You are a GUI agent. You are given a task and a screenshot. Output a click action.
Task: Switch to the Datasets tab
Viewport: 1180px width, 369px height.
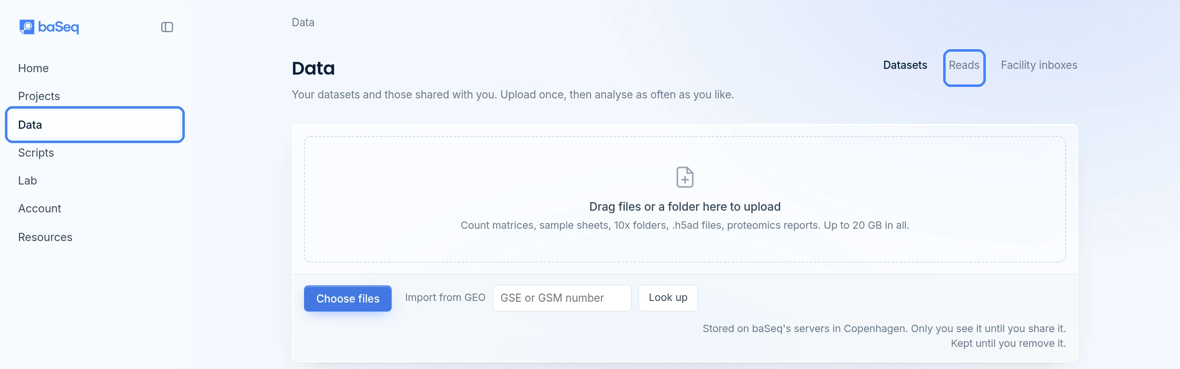pos(905,65)
